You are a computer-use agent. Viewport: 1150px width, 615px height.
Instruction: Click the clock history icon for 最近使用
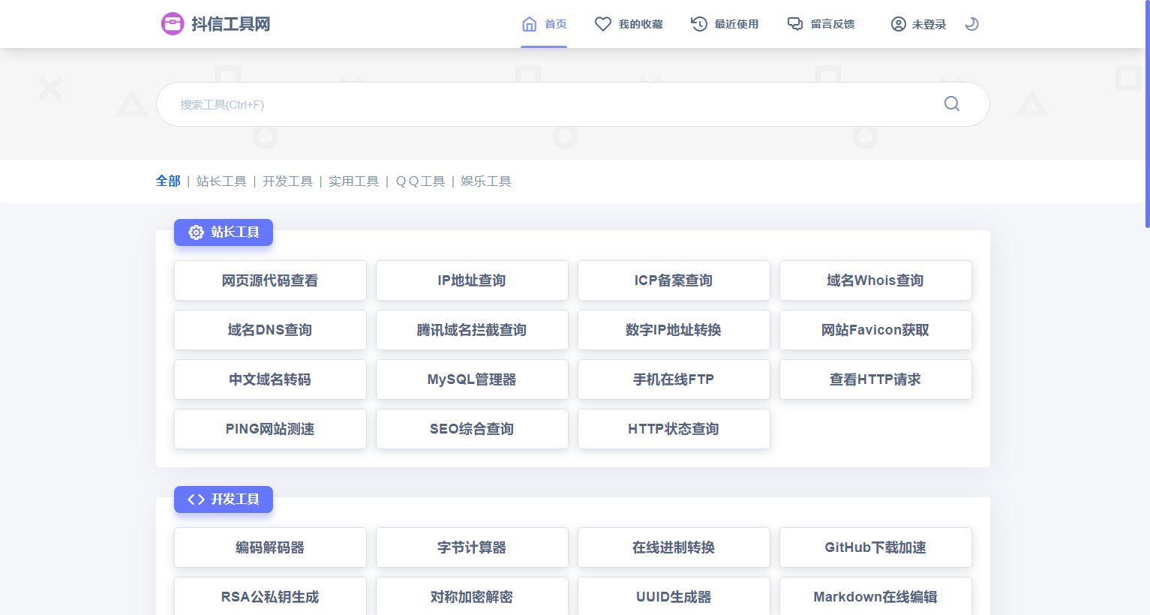(699, 24)
